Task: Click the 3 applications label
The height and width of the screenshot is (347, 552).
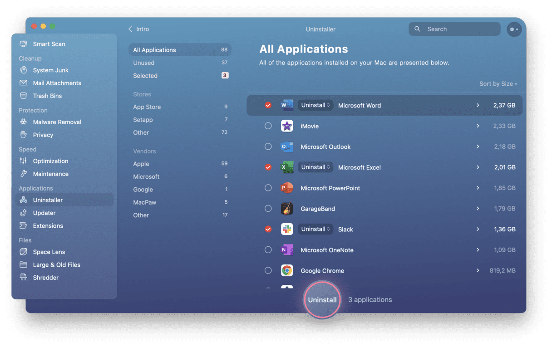Action: click(x=370, y=300)
